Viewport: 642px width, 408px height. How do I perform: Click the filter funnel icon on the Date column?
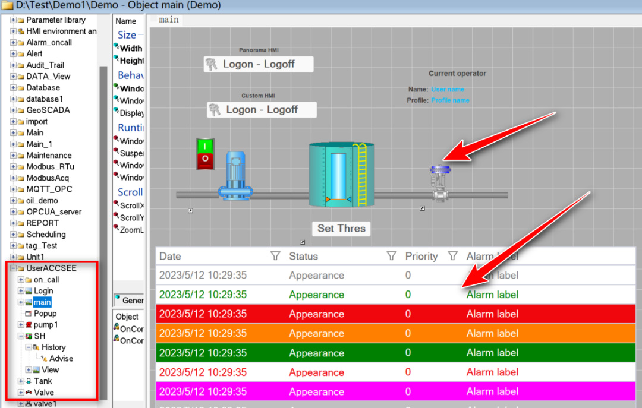[x=275, y=255]
